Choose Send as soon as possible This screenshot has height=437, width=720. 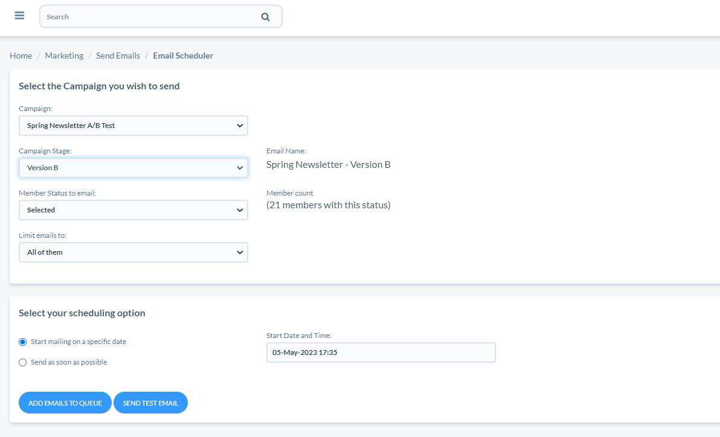pyautogui.click(x=22, y=363)
